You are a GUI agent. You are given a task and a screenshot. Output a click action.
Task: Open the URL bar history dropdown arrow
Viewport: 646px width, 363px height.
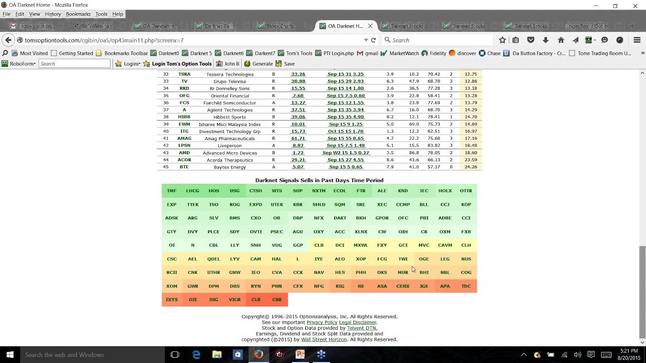(366, 40)
